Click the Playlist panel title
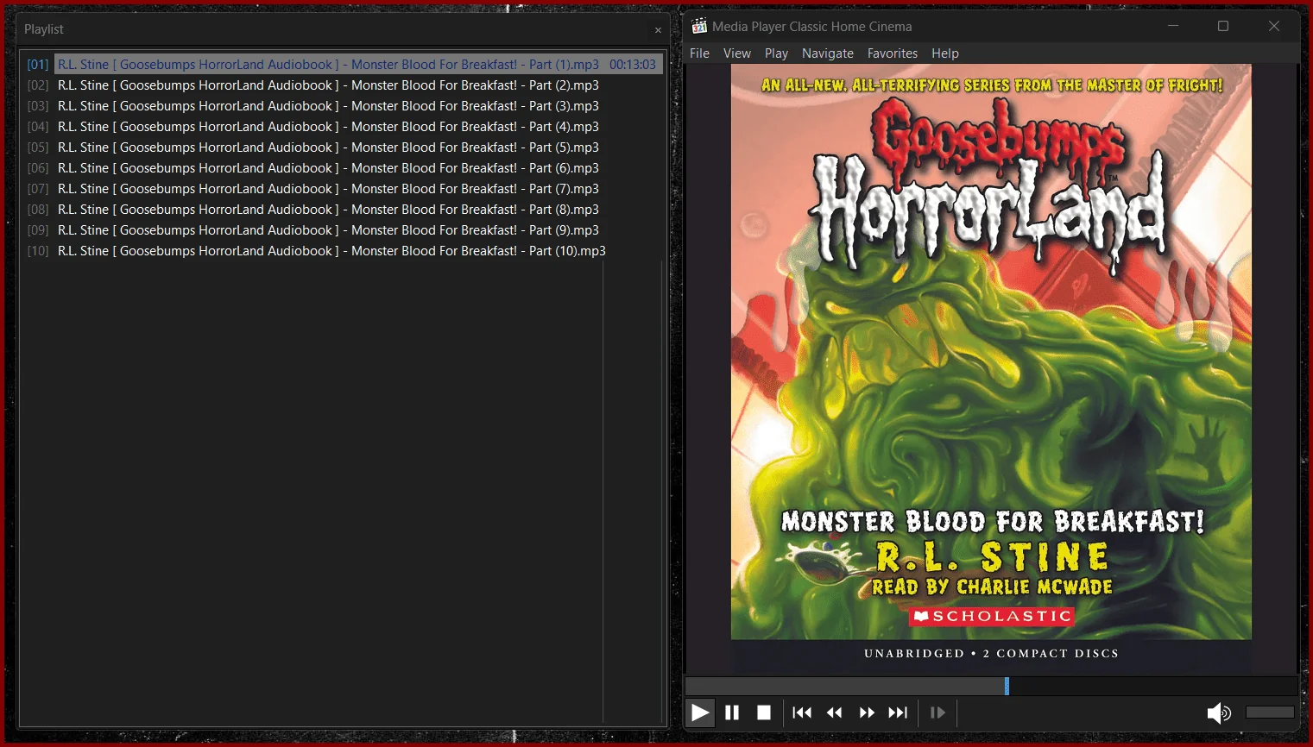This screenshot has height=747, width=1313. pyautogui.click(x=44, y=29)
